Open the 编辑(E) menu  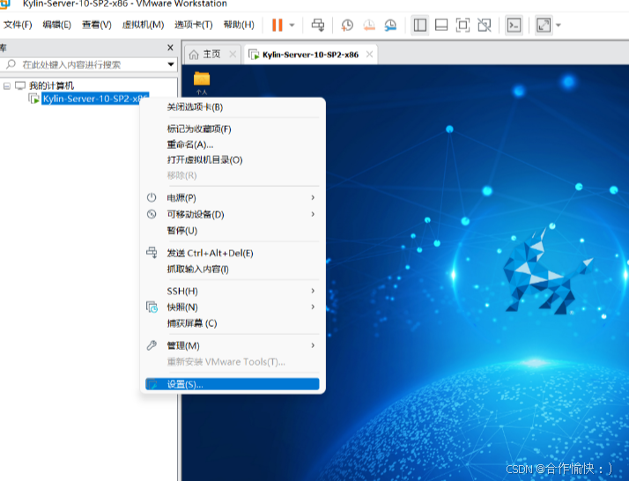(x=57, y=25)
